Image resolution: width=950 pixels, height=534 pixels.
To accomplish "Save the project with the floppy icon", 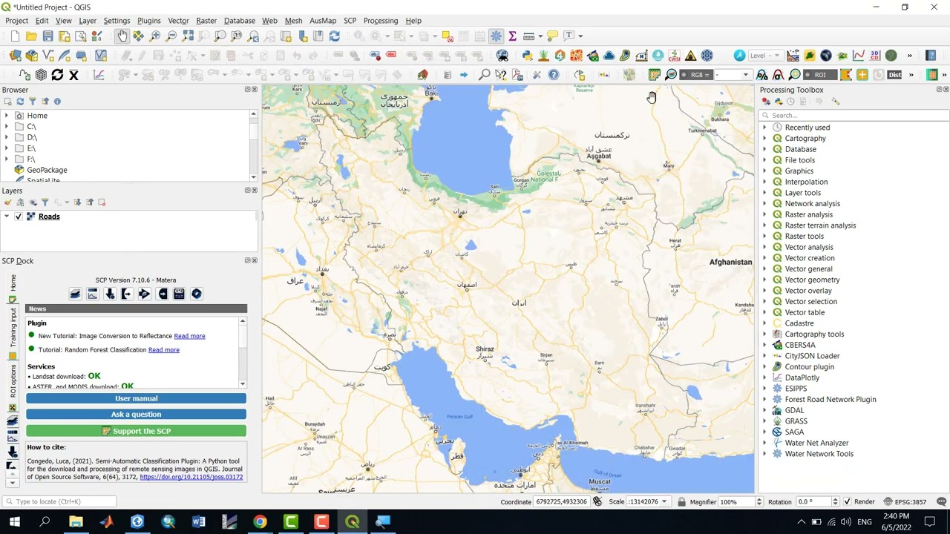I will coord(47,36).
